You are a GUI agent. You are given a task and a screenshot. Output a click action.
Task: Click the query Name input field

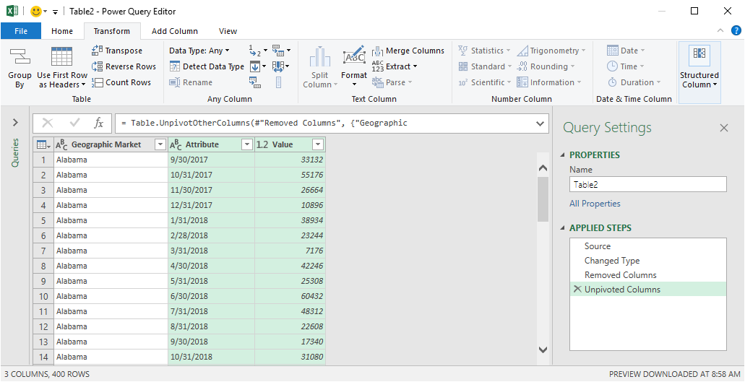click(x=647, y=185)
